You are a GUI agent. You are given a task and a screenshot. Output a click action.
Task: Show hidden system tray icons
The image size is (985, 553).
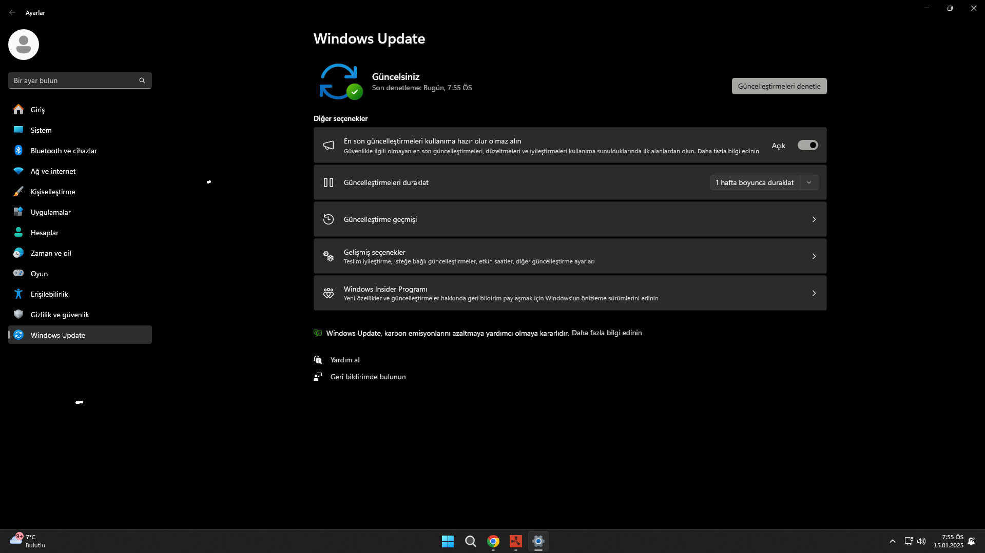pyautogui.click(x=893, y=541)
